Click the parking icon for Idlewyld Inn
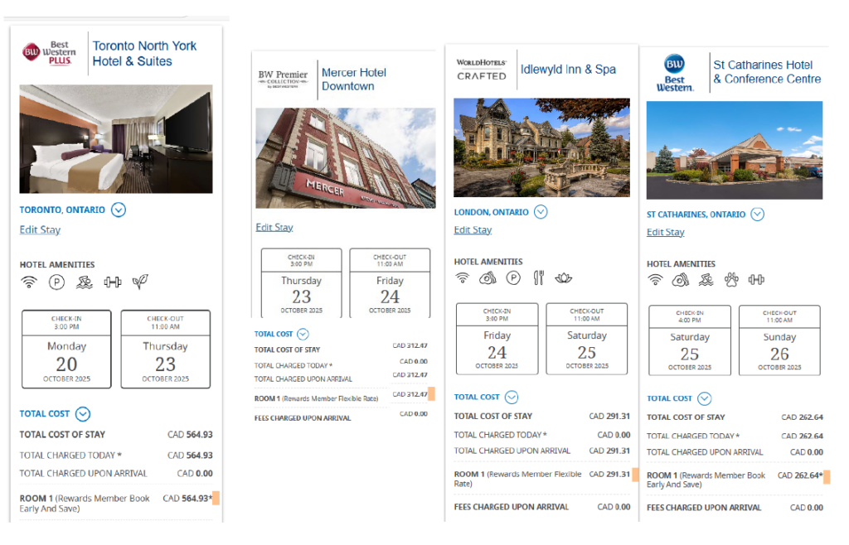This screenshot has height=545, width=849. [x=513, y=278]
